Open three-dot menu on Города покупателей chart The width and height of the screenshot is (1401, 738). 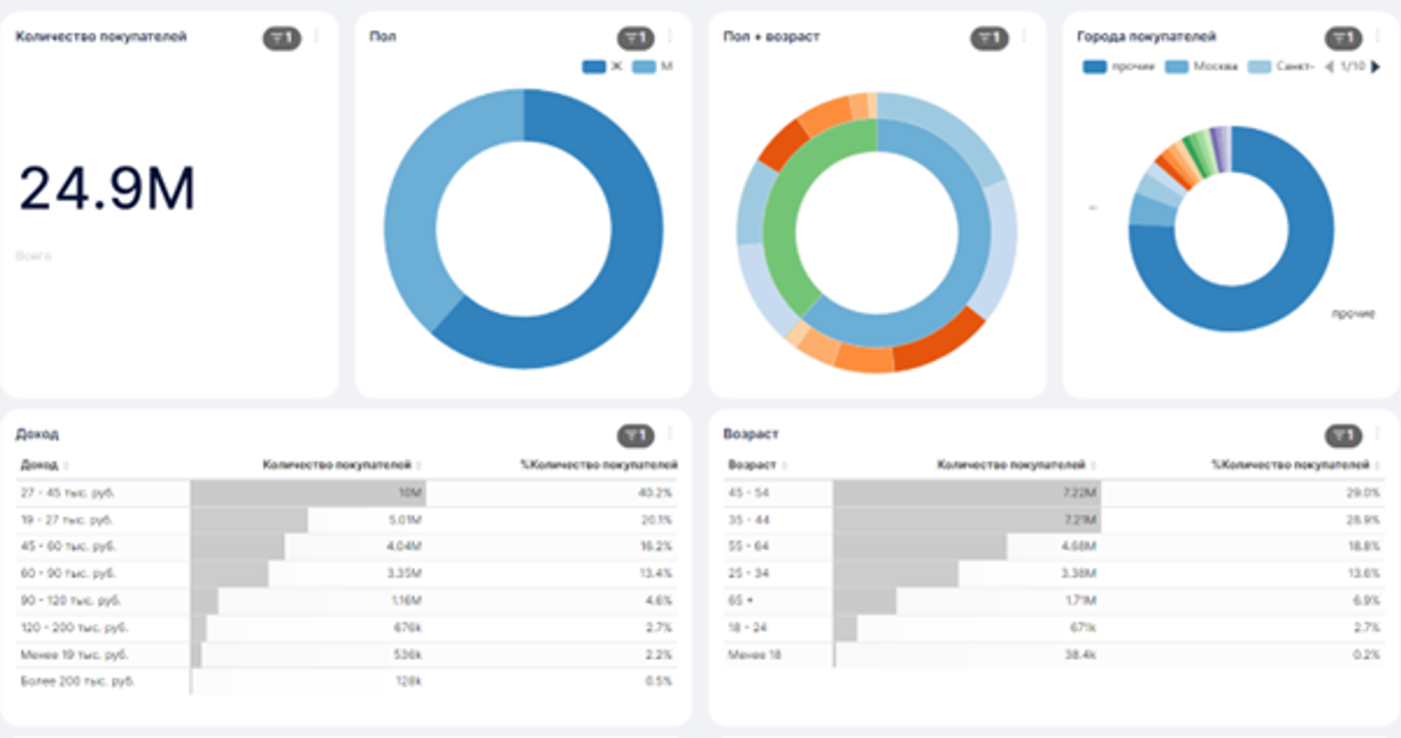click(1378, 36)
